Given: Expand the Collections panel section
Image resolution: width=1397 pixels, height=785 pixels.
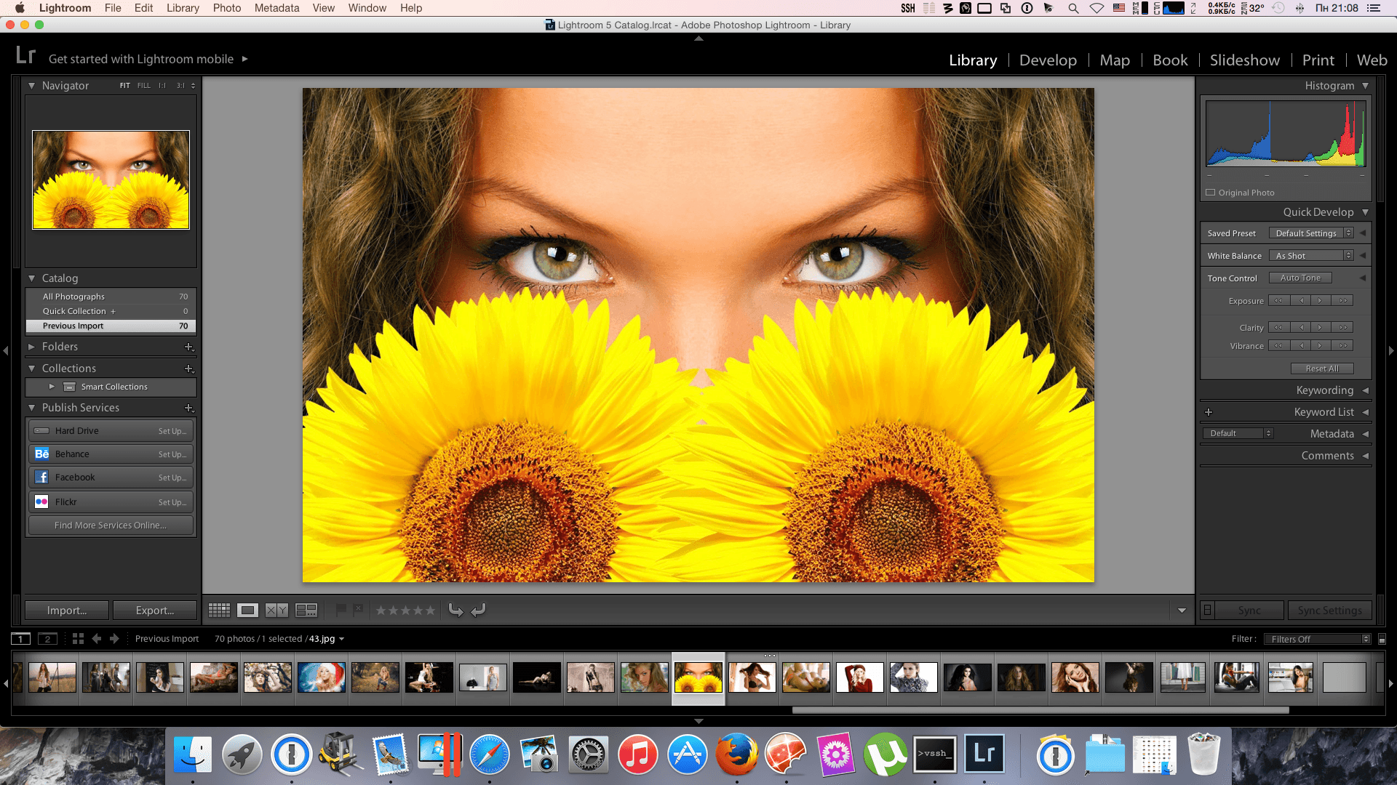Looking at the screenshot, I should [32, 367].
